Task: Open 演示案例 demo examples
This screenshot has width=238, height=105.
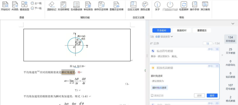Action: [205, 6]
